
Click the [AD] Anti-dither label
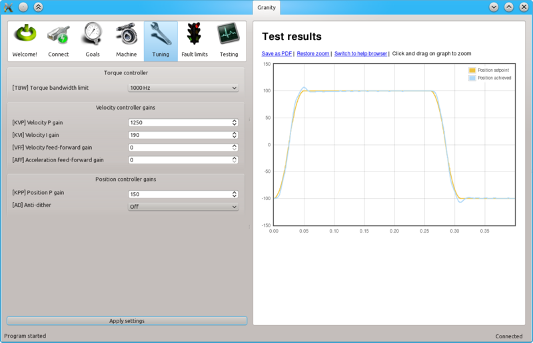pyautogui.click(x=31, y=205)
